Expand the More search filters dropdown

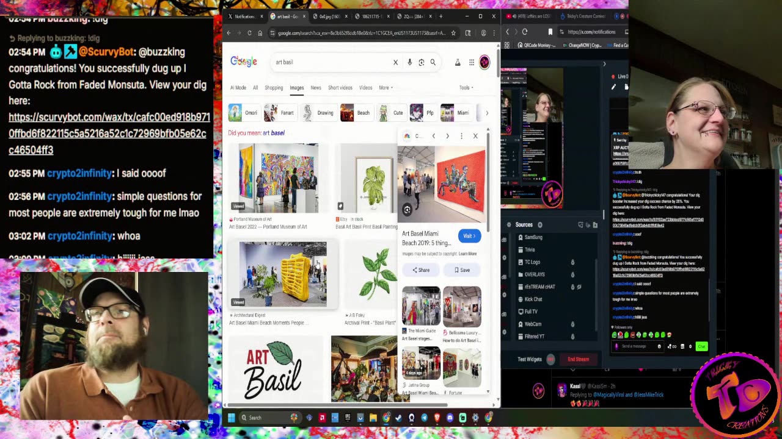pyautogui.click(x=386, y=88)
